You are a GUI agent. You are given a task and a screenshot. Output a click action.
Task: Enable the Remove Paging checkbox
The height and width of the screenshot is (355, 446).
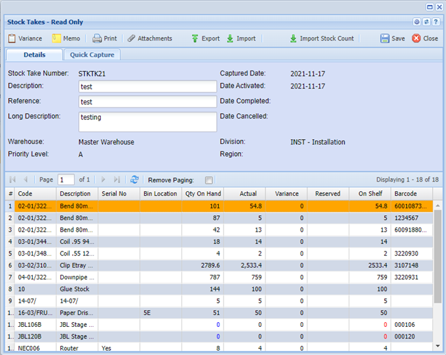pos(209,180)
